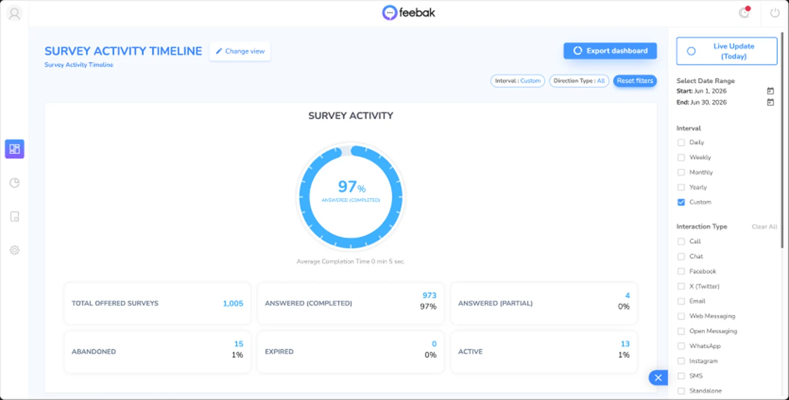Close the filter panel with X button

tap(658, 377)
